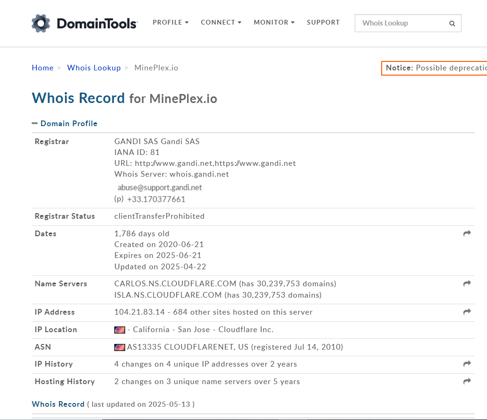Click Updated on 2025-04-22 text

coord(160,266)
